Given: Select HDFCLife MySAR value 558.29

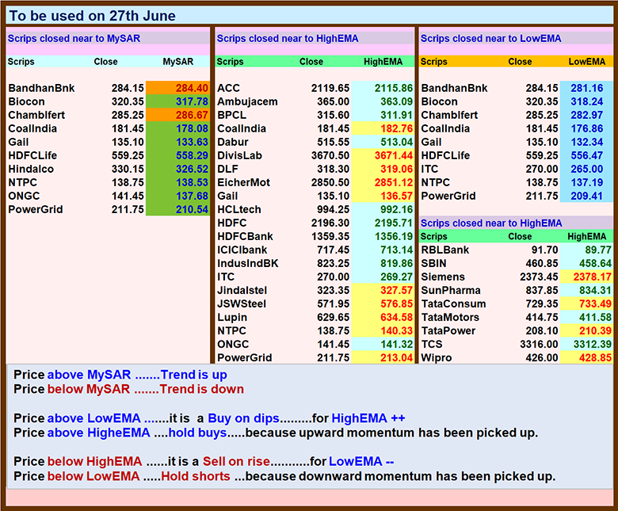Looking at the screenshot, I should [192, 155].
